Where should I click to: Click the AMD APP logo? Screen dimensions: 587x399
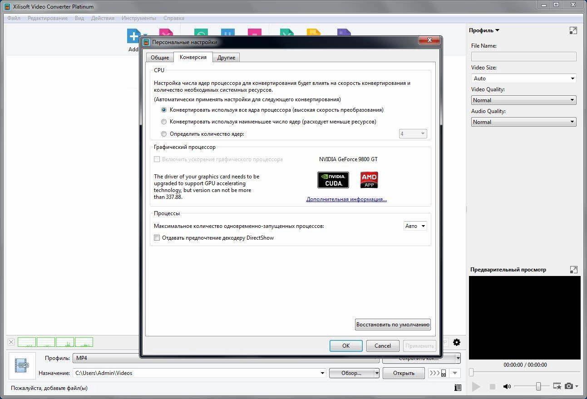click(369, 180)
